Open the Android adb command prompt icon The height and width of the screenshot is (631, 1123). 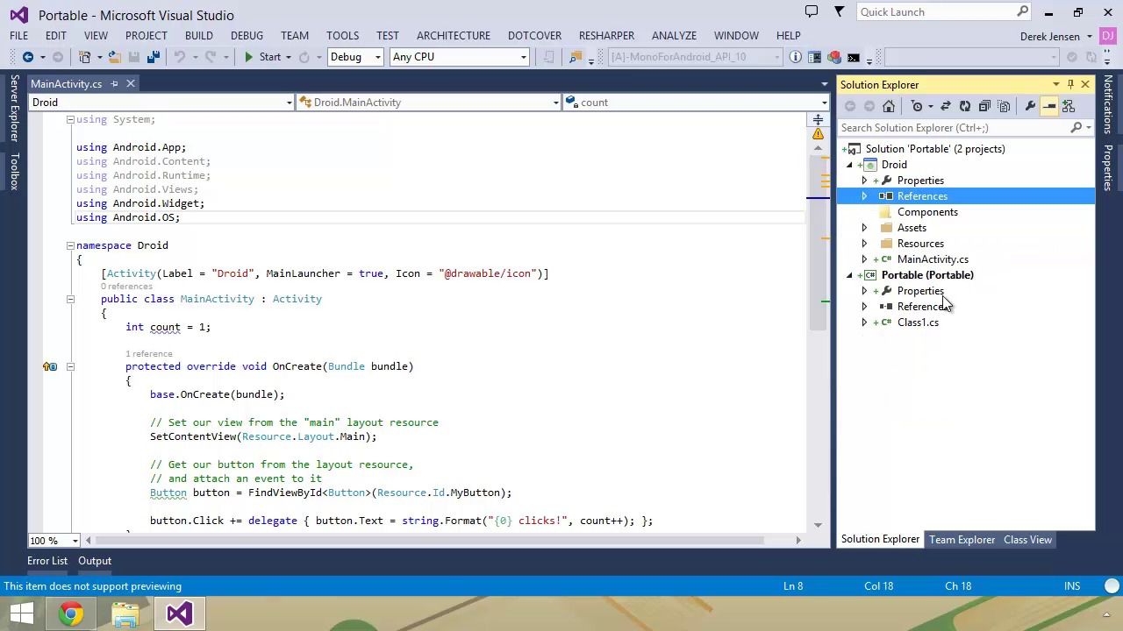[x=853, y=57]
